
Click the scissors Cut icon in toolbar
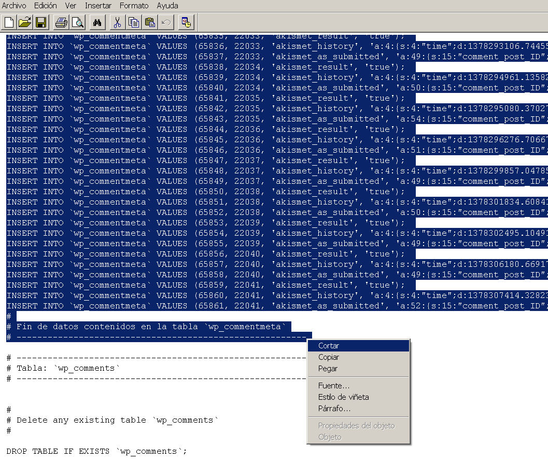pyautogui.click(x=117, y=22)
